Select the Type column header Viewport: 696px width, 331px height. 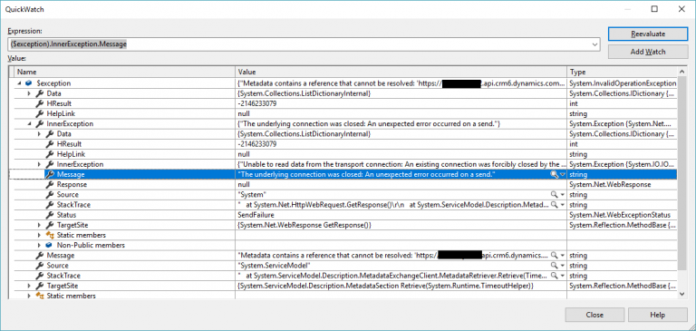[x=622, y=72]
